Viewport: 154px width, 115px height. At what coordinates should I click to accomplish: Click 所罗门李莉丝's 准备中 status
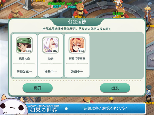click(x=77, y=72)
